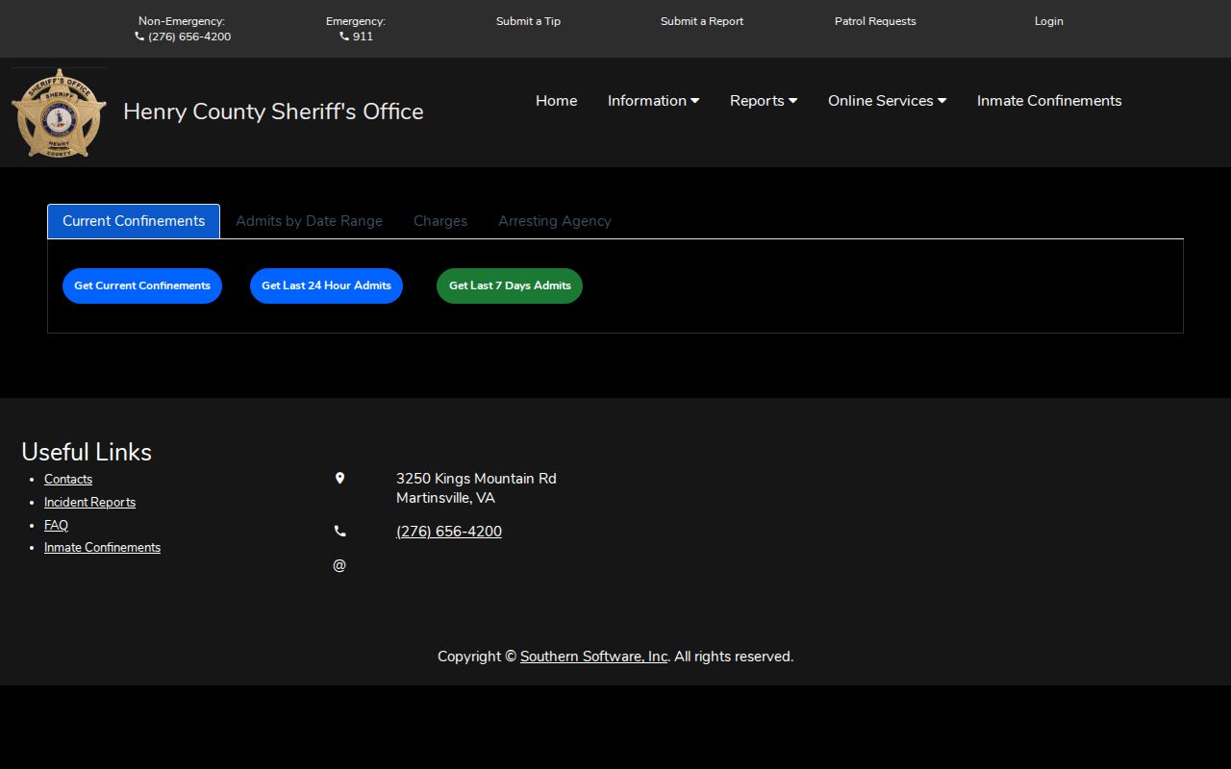Select the Current Confinements tab
This screenshot has height=769, width=1231.
[134, 221]
